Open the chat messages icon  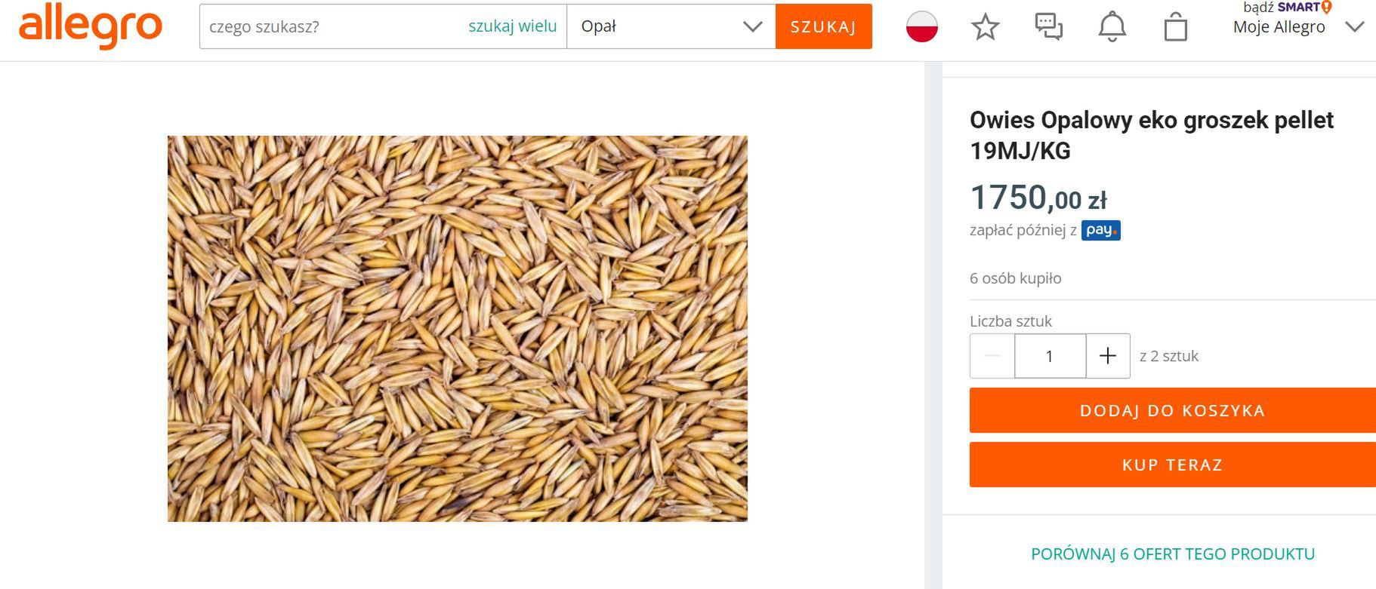[x=1048, y=27]
